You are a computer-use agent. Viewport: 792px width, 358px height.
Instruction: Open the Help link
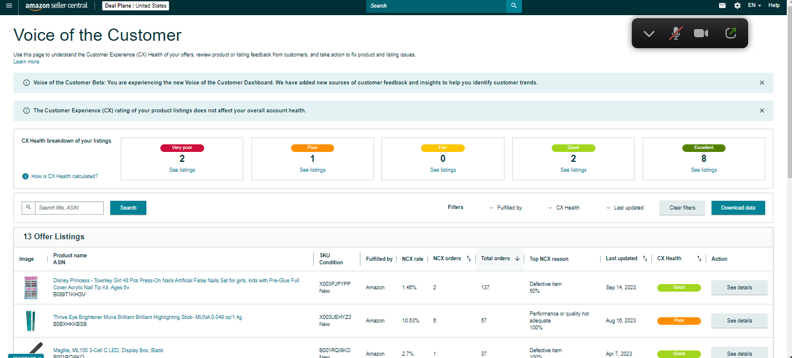click(774, 5)
